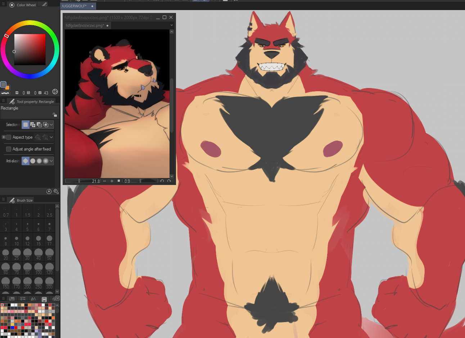Select the fdfgdasfzvzzxczxc.png tab
This screenshot has width=465, height=338.
coord(85,26)
